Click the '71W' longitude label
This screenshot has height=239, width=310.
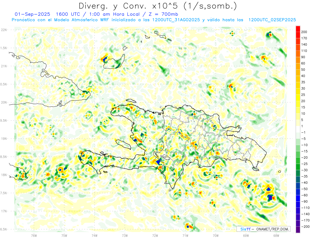(x=185, y=236)
